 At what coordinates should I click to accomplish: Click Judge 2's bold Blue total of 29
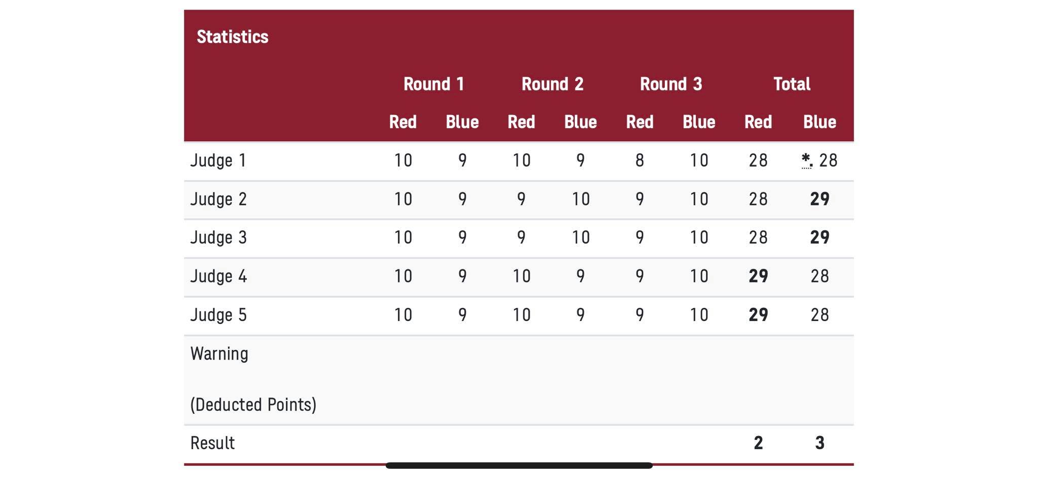(820, 199)
